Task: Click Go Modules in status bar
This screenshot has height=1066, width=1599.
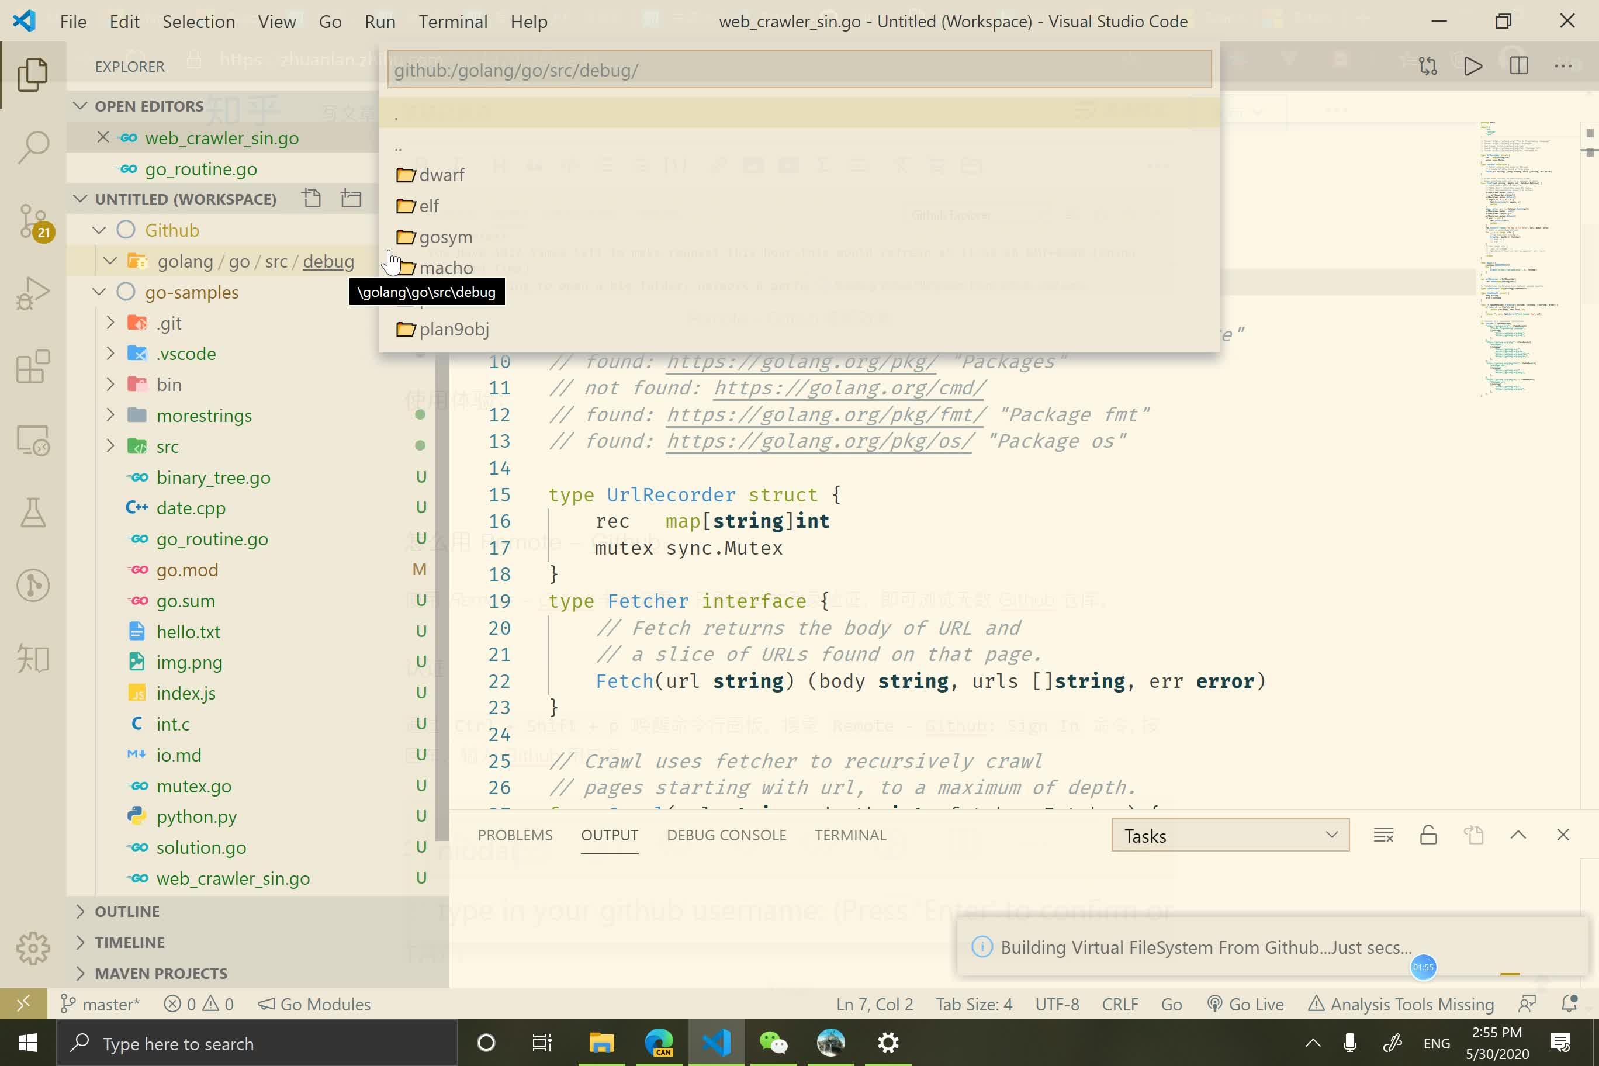Action: pos(315,1004)
